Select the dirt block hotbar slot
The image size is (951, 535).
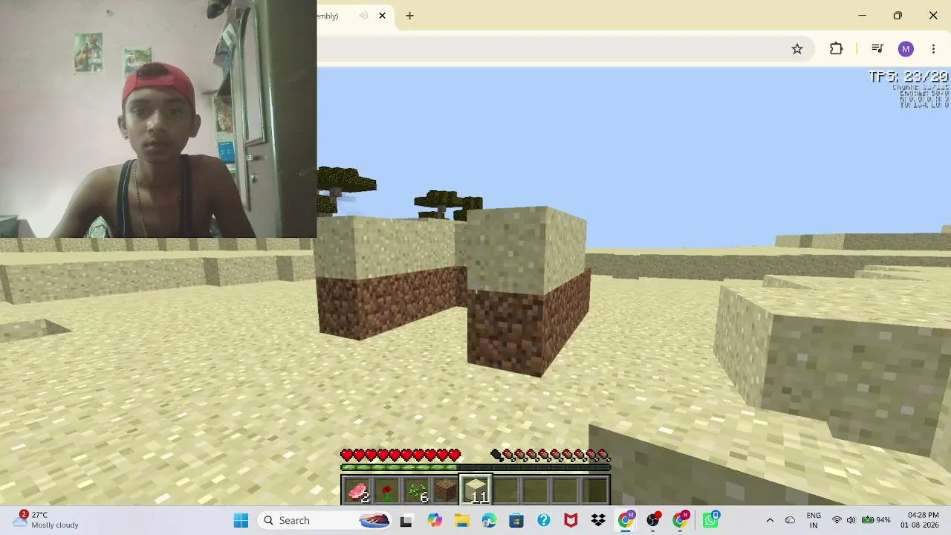point(446,490)
